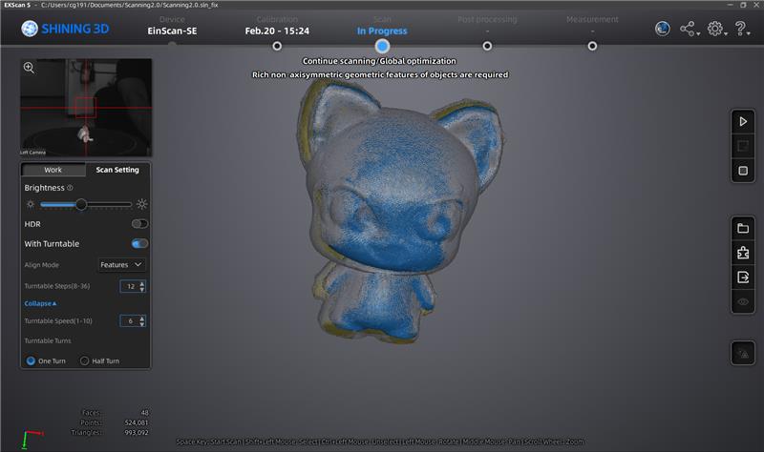Click the stop scan square icon
Viewport: 764px width, 452px height.
pyautogui.click(x=743, y=171)
